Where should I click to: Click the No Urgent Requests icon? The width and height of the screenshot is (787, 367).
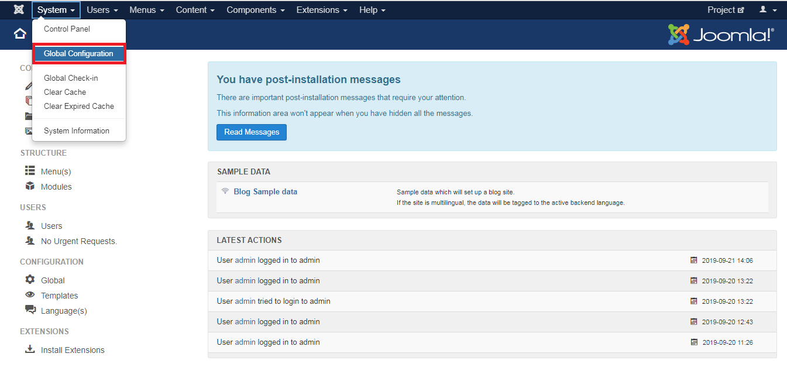click(30, 241)
